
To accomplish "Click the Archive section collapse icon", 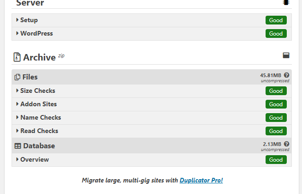I will tap(286, 55).
